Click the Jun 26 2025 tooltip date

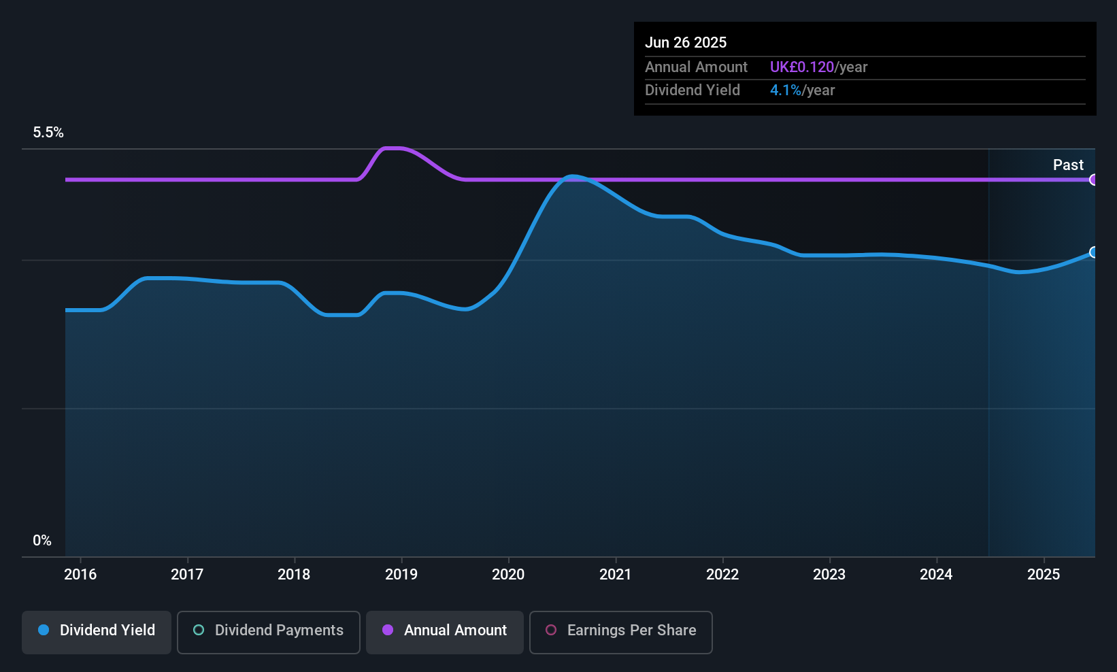tap(686, 42)
